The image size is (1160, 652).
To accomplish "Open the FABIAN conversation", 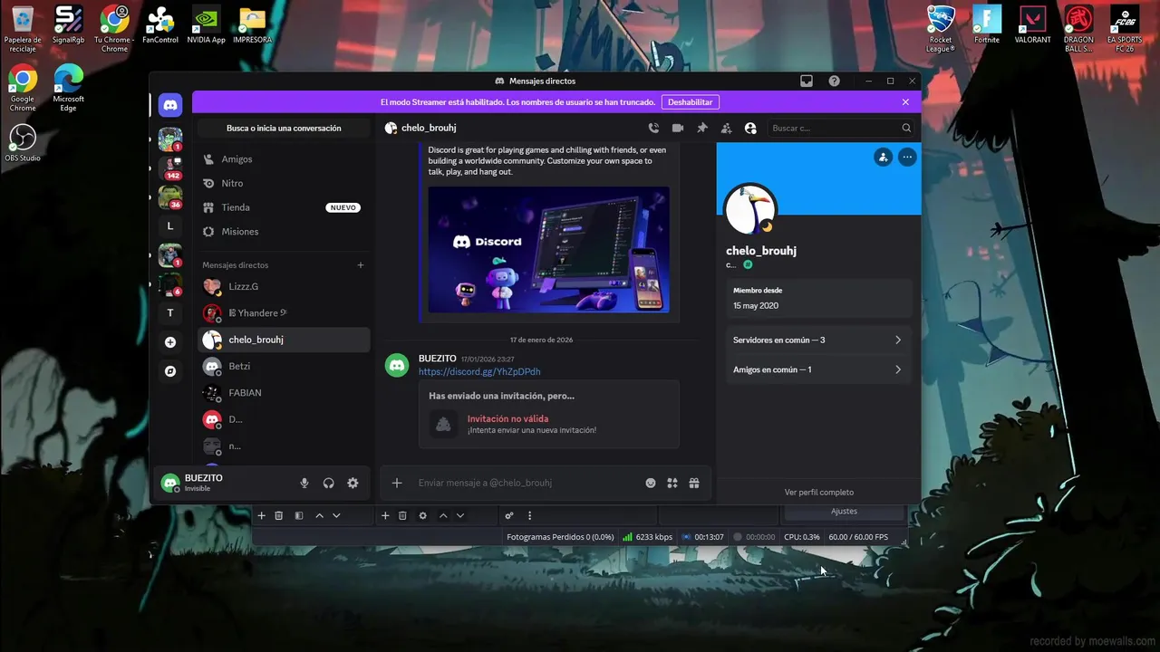I will 284,393.
